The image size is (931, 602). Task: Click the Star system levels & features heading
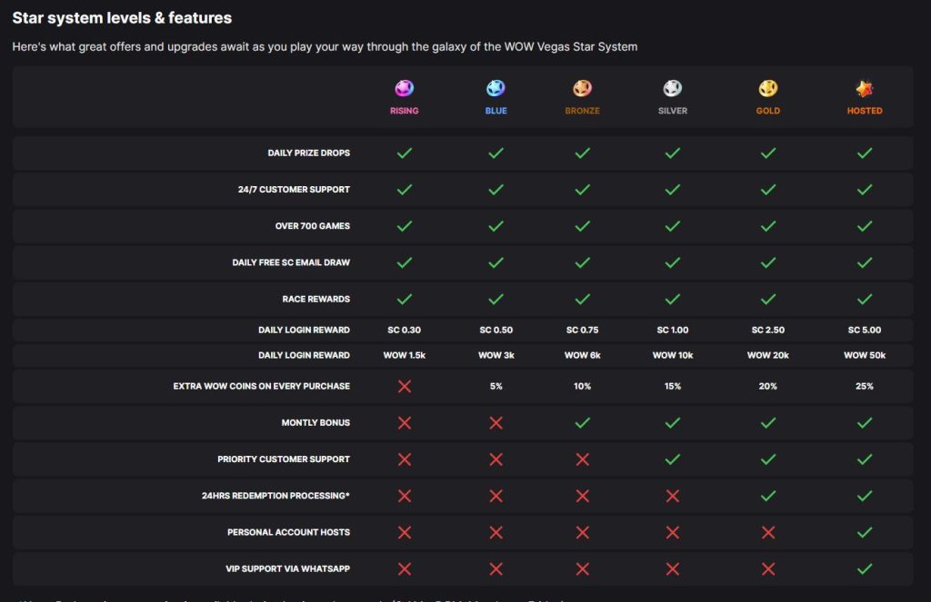122,17
